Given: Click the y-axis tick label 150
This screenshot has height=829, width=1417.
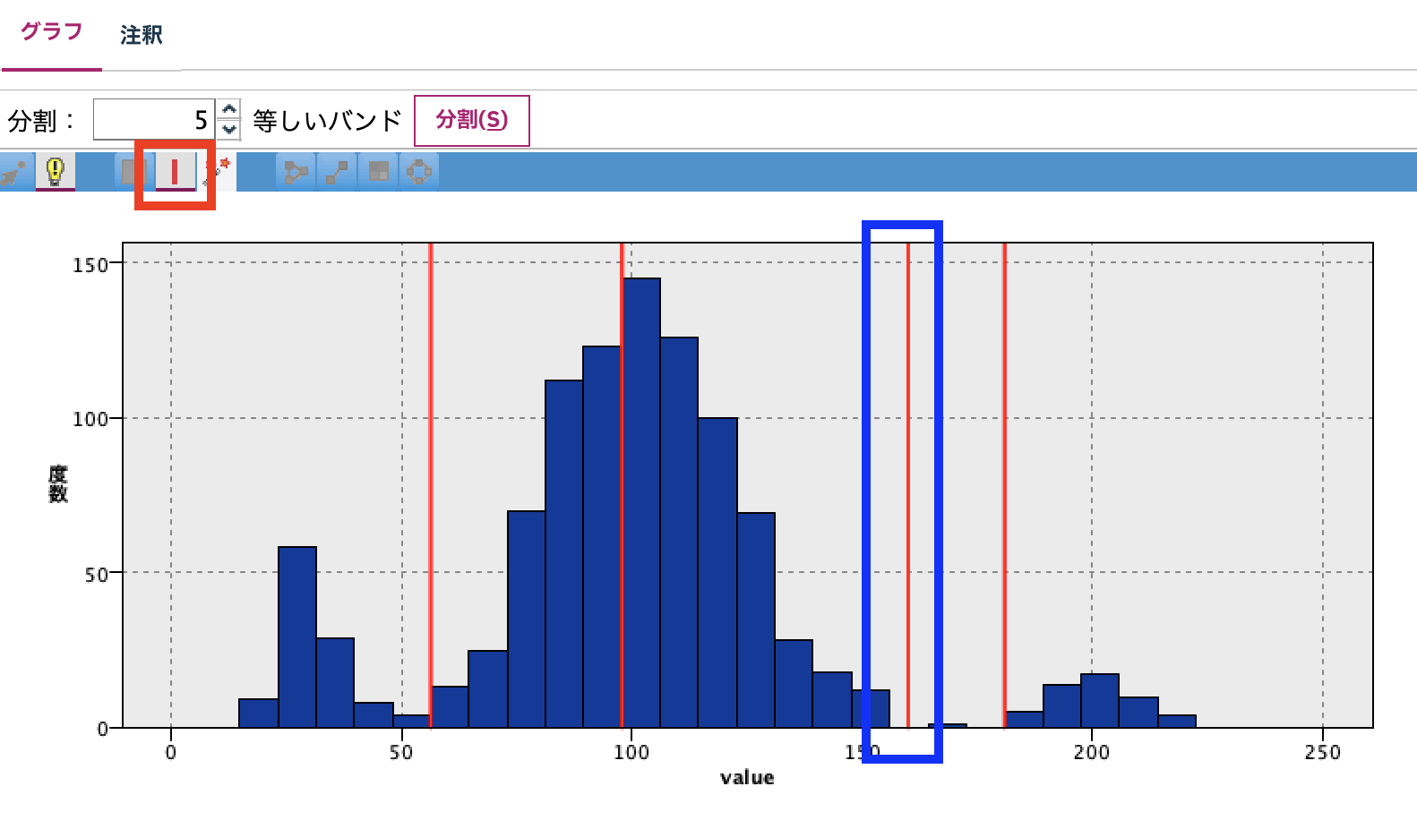Looking at the screenshot, I should (90, 265).
